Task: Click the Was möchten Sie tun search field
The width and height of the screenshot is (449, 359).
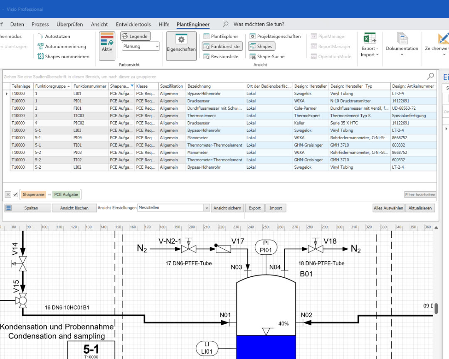Action: (259, 25)
